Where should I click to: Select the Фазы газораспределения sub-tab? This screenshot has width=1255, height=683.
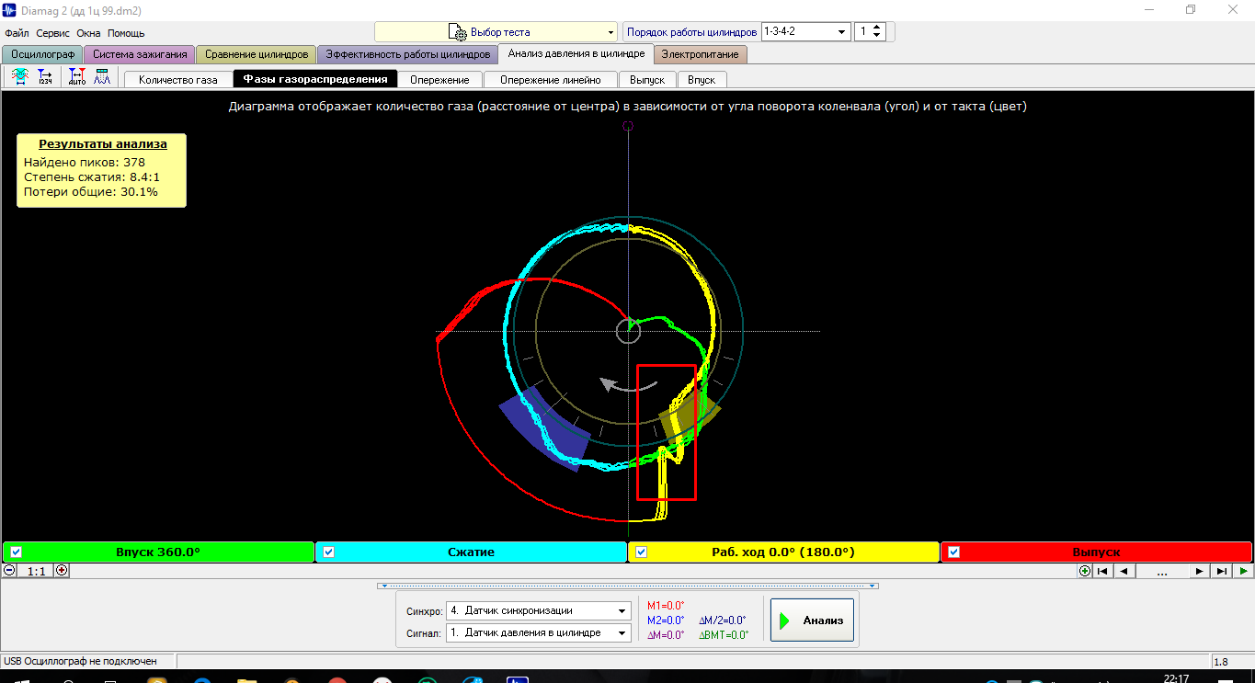click(315, 80)
